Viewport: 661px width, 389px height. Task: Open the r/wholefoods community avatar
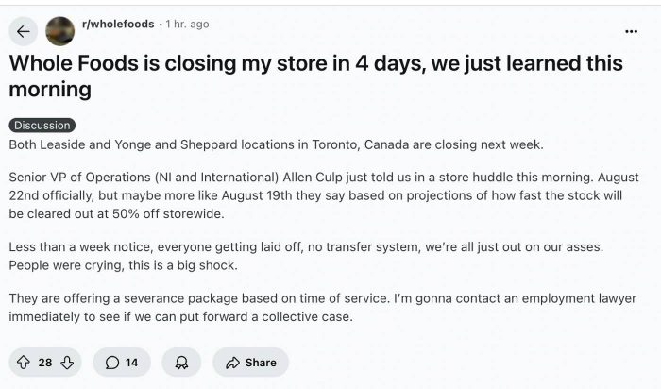(59, 31)
